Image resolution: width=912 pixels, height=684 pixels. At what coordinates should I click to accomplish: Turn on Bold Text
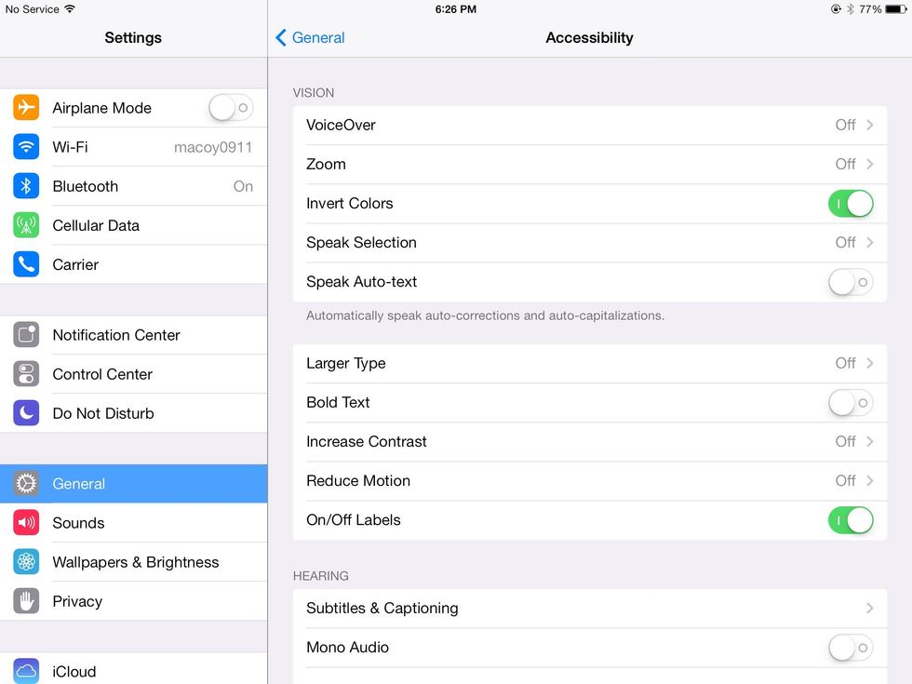(850, 402)
